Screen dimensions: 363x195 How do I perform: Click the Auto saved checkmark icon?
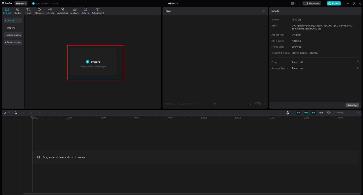click(33, 3)
